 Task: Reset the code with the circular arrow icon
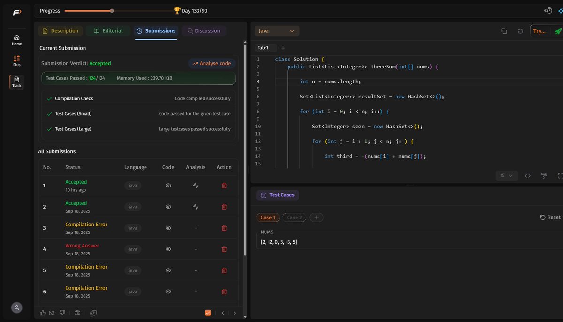tap(520, 31)
